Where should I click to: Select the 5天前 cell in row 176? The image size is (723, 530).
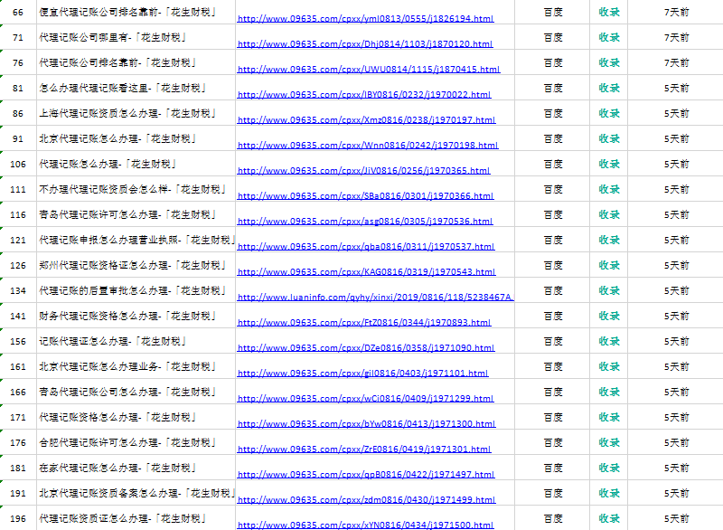point(676,443)
